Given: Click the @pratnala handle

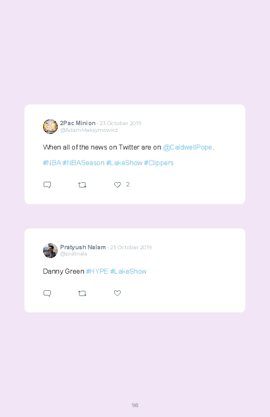Looking at the screenshot, I should point(74,254).
